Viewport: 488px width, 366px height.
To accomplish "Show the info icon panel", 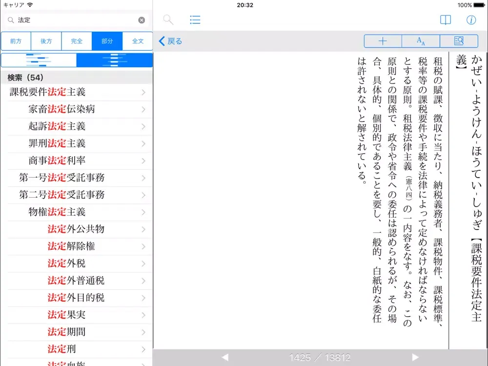I will tap(471, 20).
